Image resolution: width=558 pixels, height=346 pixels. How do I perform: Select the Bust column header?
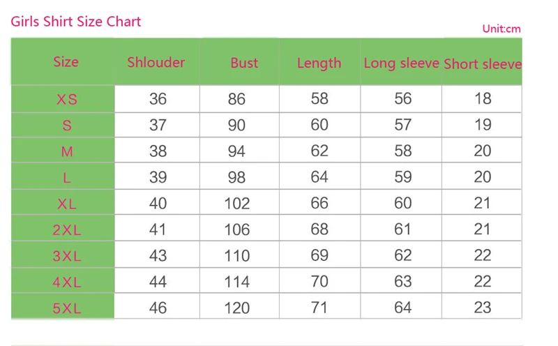pos(244,63)
